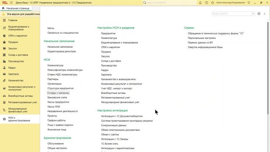Open Синхронизация данных
Viewport: 270px width, 152px height.
[x=113, y=125]
